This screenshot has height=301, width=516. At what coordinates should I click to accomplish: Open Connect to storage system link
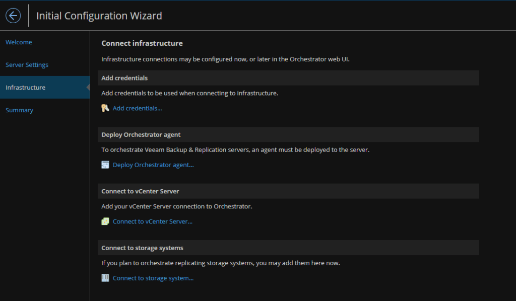click(153, 278)
